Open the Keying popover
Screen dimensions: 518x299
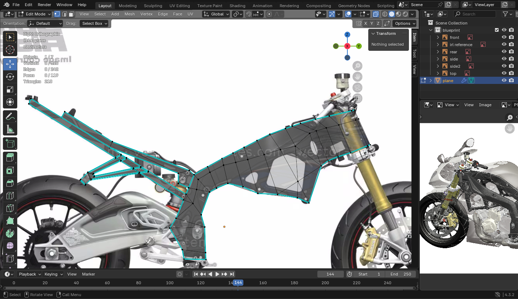click(53, 274)
